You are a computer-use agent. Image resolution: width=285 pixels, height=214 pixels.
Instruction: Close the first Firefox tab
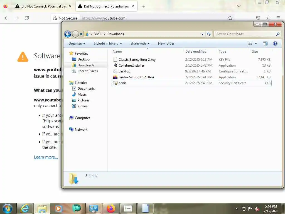click(x=70, y=6)
